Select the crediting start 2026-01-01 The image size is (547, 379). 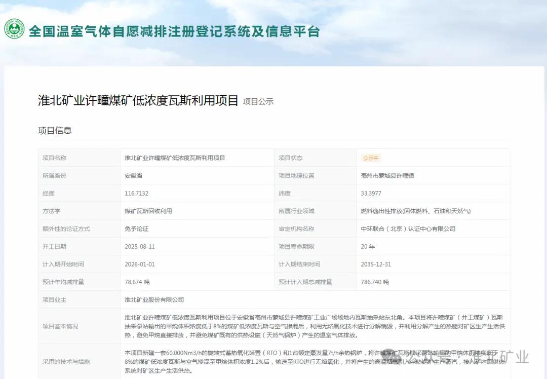pos(140,264)
